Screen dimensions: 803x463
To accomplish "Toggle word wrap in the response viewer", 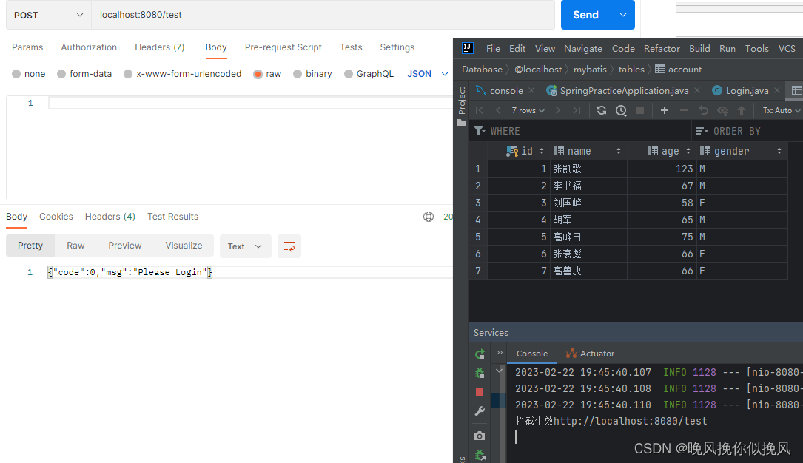I will (x=289, y=246).
